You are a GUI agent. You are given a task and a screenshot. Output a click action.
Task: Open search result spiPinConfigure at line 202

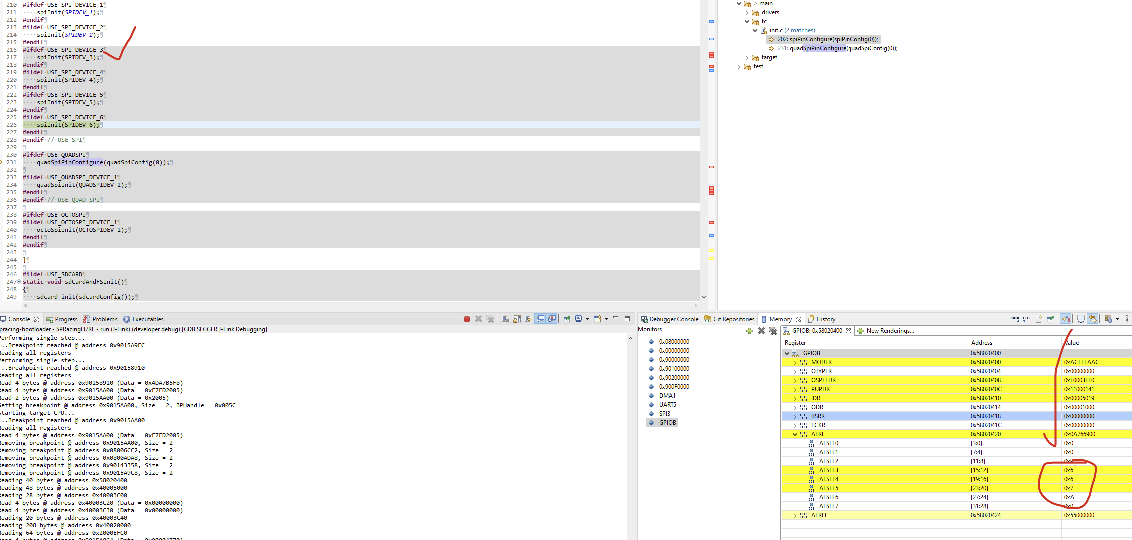829,39
